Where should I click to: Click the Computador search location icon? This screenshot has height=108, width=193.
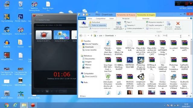click(84, 24)
